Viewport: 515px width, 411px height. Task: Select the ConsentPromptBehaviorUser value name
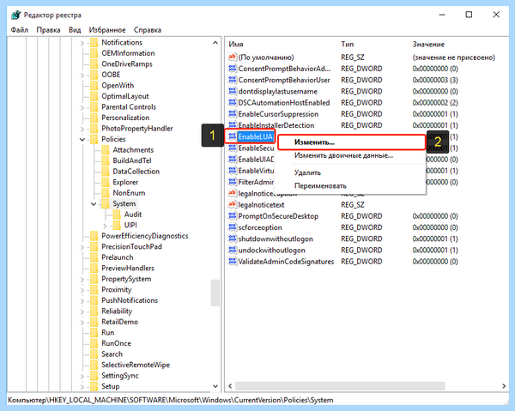[x=284, y=80]
